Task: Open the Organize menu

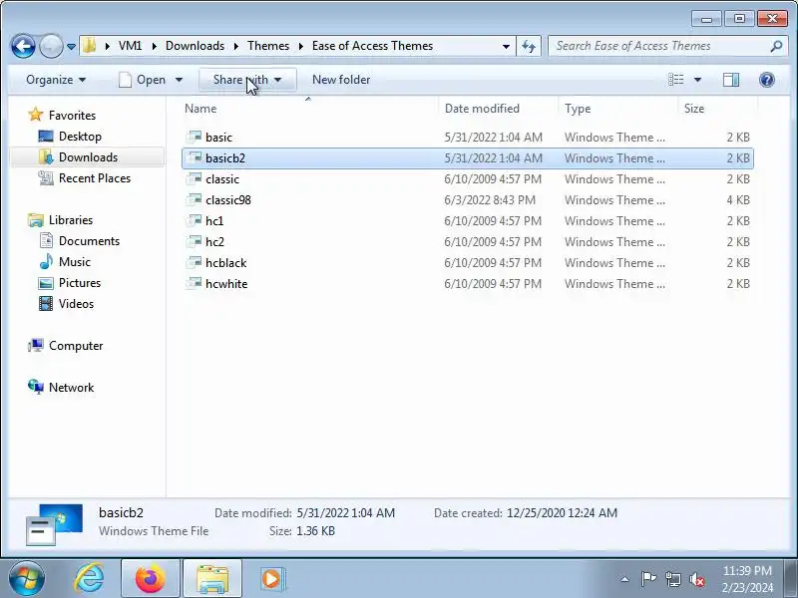Action: click(x=56, y=80)
